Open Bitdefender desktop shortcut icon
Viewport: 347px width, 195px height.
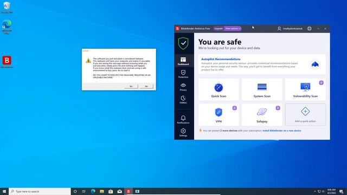point(7,62)
